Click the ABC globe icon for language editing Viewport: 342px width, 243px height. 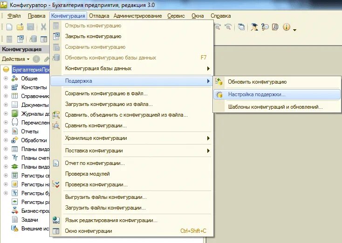point(56,220)
